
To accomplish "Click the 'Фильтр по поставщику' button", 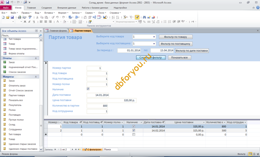I will click(x=175, y=44).
